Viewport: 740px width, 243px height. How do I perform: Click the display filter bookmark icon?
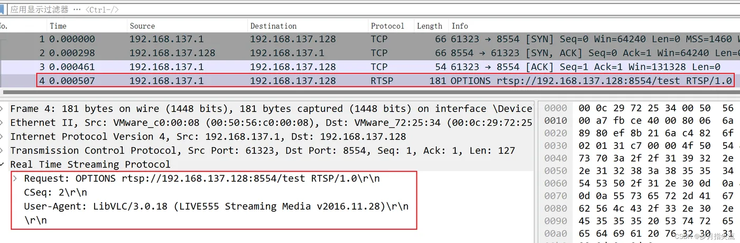(x=4, y=10)
